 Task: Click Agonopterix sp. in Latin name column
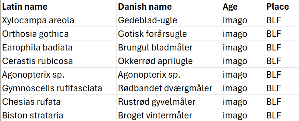pyautogui.click(x=58, y=74)
